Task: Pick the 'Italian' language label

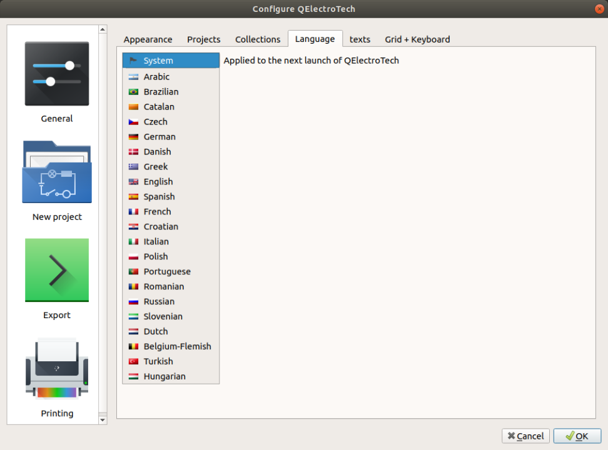Action: point(156,242)
